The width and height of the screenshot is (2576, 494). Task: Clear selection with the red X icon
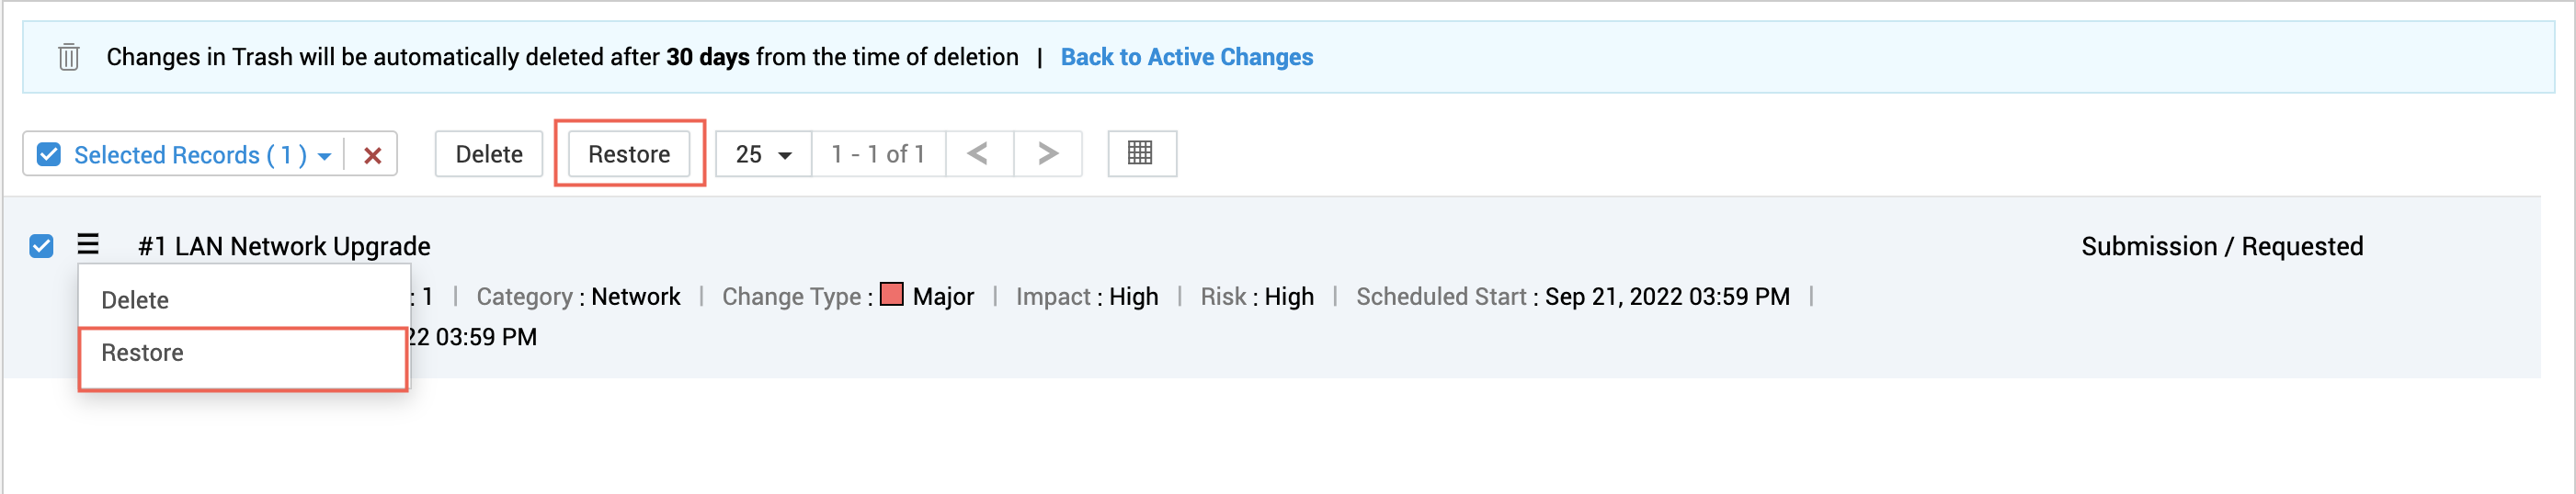pos(372,156)
